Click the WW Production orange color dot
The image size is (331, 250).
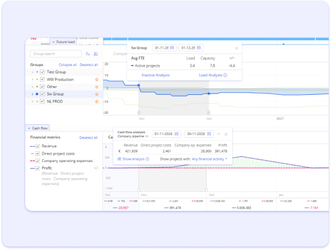37,80
